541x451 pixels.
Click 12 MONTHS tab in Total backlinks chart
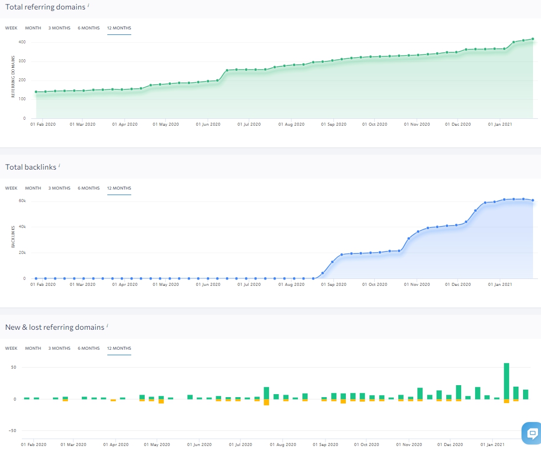119,188
